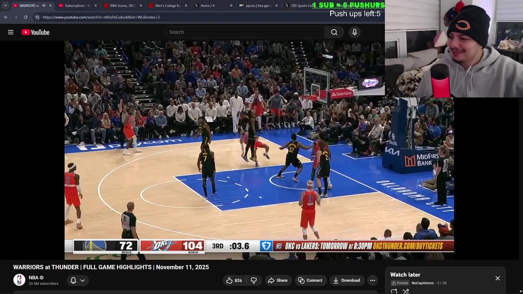Click the Private lock label
This screenshot has height=294, width=523.
coord(400,283)
